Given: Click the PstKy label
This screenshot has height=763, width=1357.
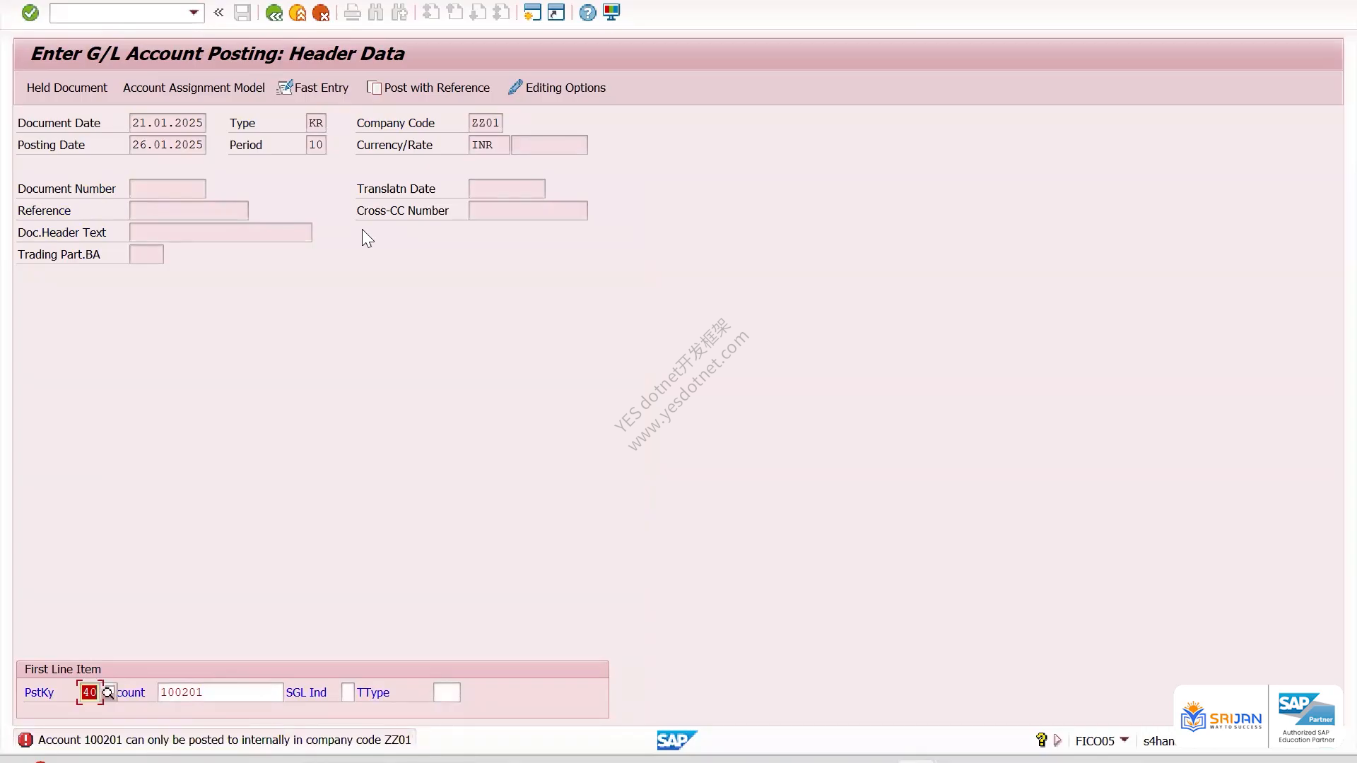Looking at the screenshot, I should pos(39,692).
